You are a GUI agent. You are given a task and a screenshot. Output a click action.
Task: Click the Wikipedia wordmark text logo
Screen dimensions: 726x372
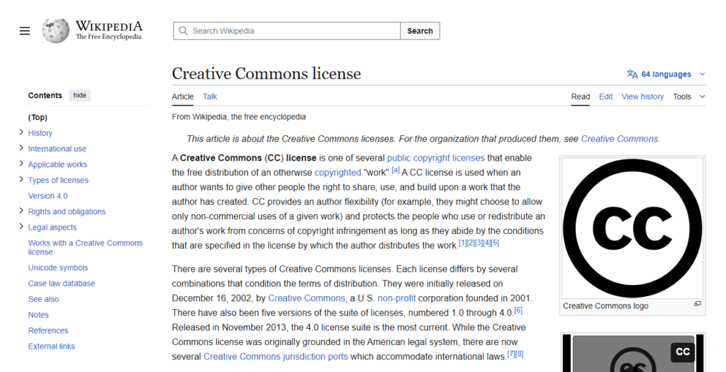[x=108, y=30]
